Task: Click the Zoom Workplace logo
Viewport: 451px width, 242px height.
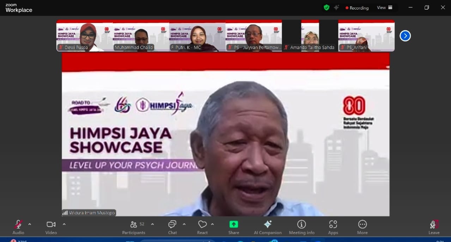Action: pyautogui.click(x=19, y=8)
